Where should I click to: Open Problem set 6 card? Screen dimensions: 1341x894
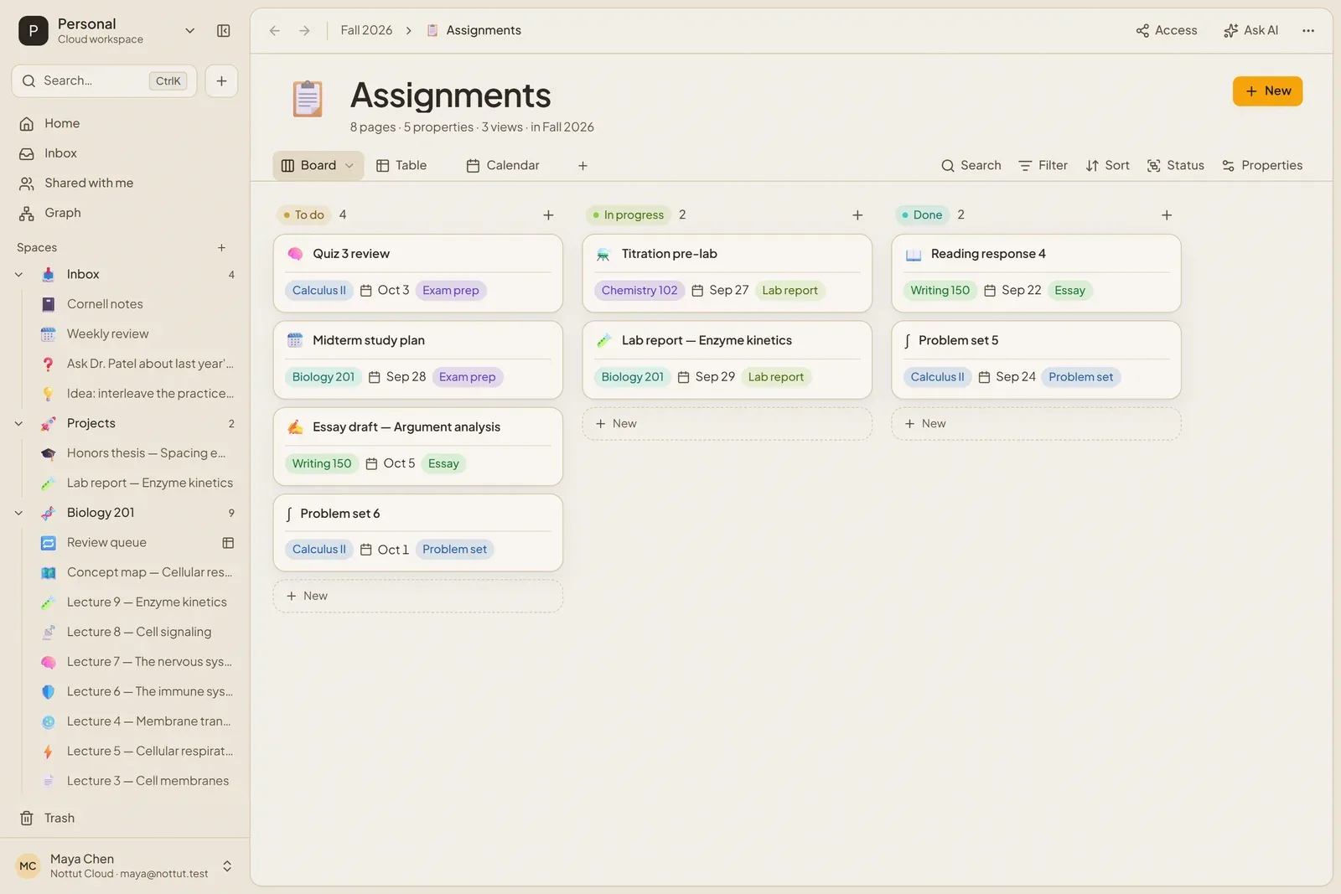point(418,533)
